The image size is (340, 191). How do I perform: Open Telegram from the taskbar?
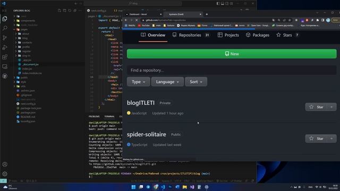coord(148,187)
